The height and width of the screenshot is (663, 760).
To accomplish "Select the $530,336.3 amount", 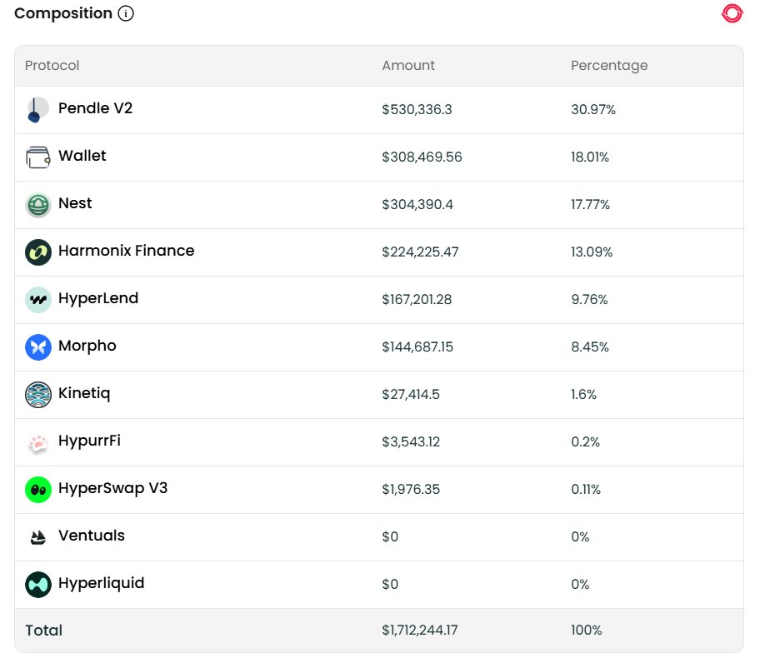I will [417, 109].
